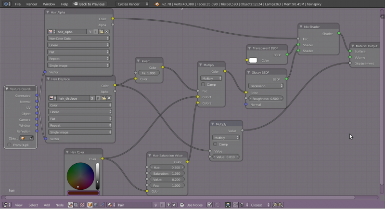Screen dimensions: 385x209
Task: Click the Back to Previous button
Action: click(90, 4)
